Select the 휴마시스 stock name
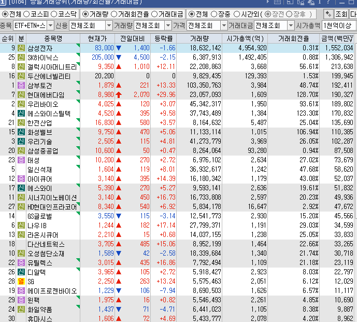This screenshot has height=322, width=357. [x=40, y=318]
